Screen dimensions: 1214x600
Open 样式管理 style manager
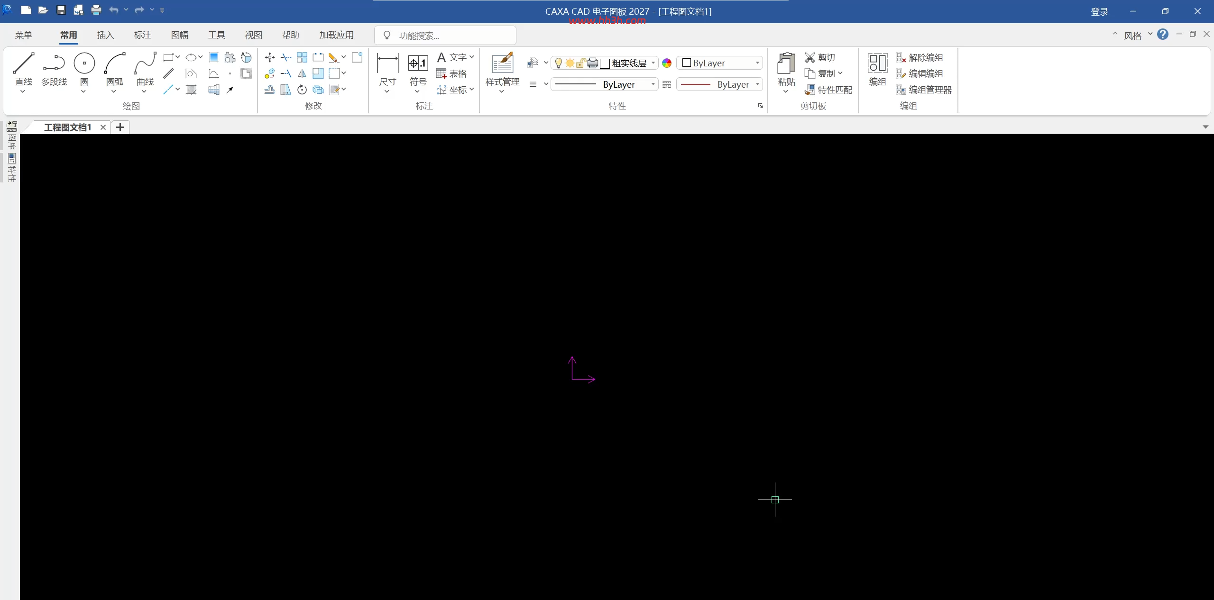click(502, 69)
